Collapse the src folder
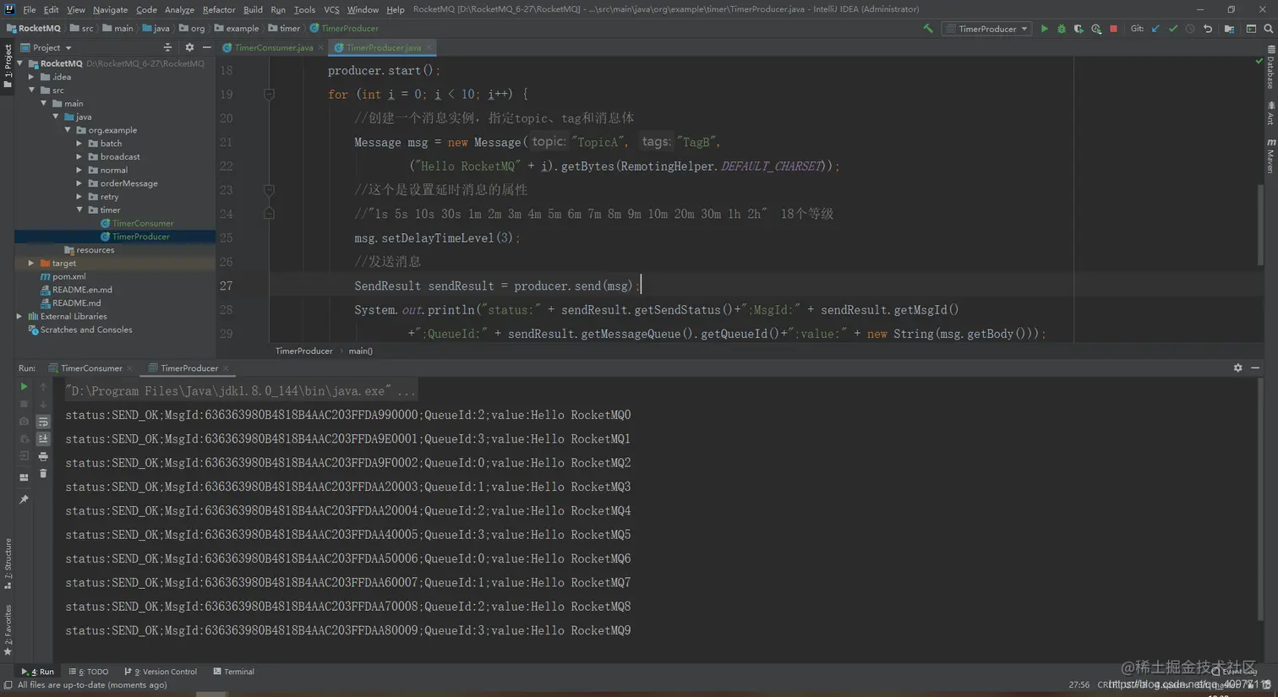 [x=31, y=90]
